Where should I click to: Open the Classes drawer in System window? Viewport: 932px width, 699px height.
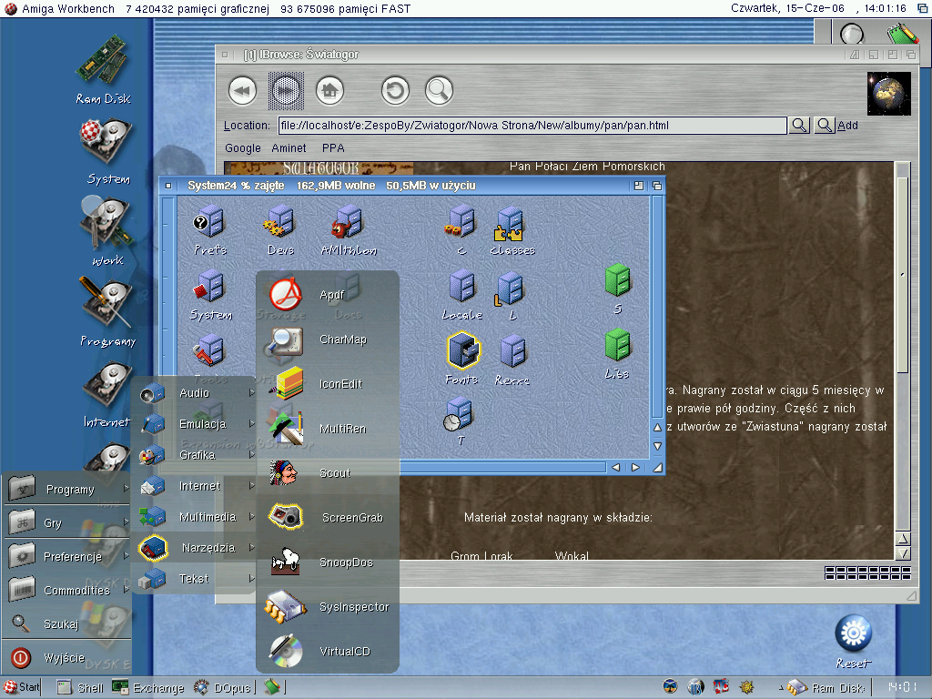click(x=512, y=230)
